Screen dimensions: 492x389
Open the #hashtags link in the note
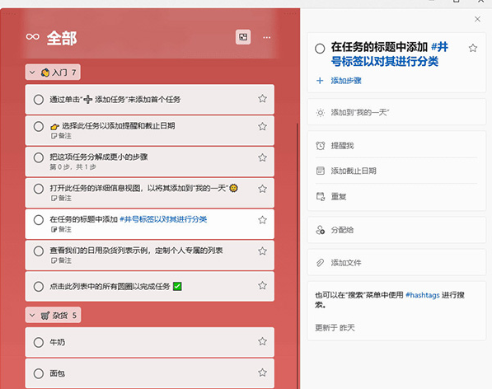tap(422, 295)
